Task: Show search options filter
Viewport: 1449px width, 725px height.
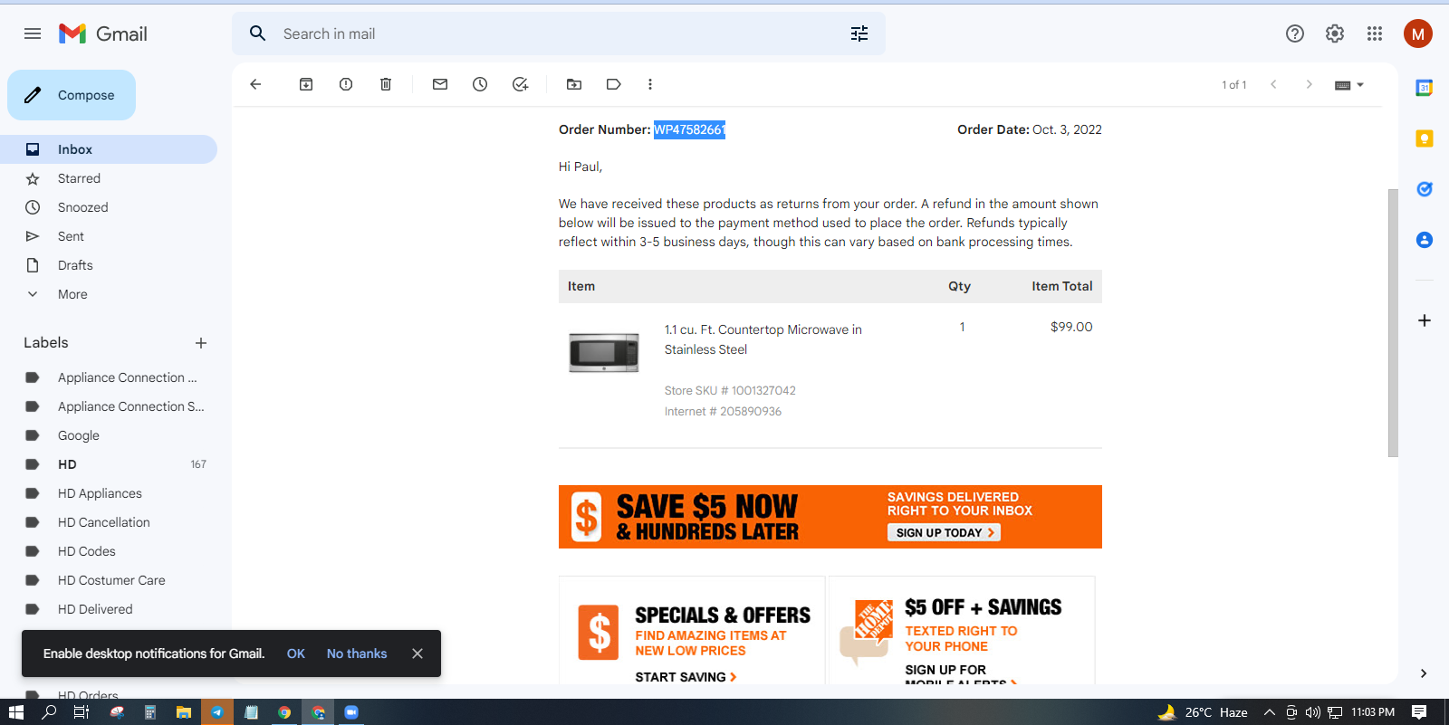Action: tap(859, 33)
